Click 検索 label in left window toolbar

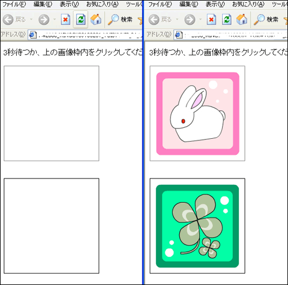click(127, 20)
